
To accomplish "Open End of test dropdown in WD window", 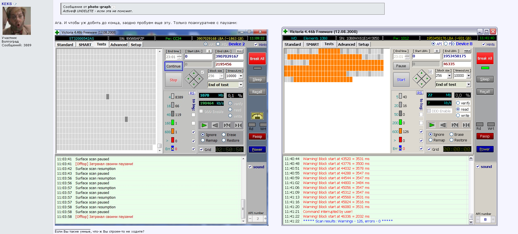I will coord(468,84).
